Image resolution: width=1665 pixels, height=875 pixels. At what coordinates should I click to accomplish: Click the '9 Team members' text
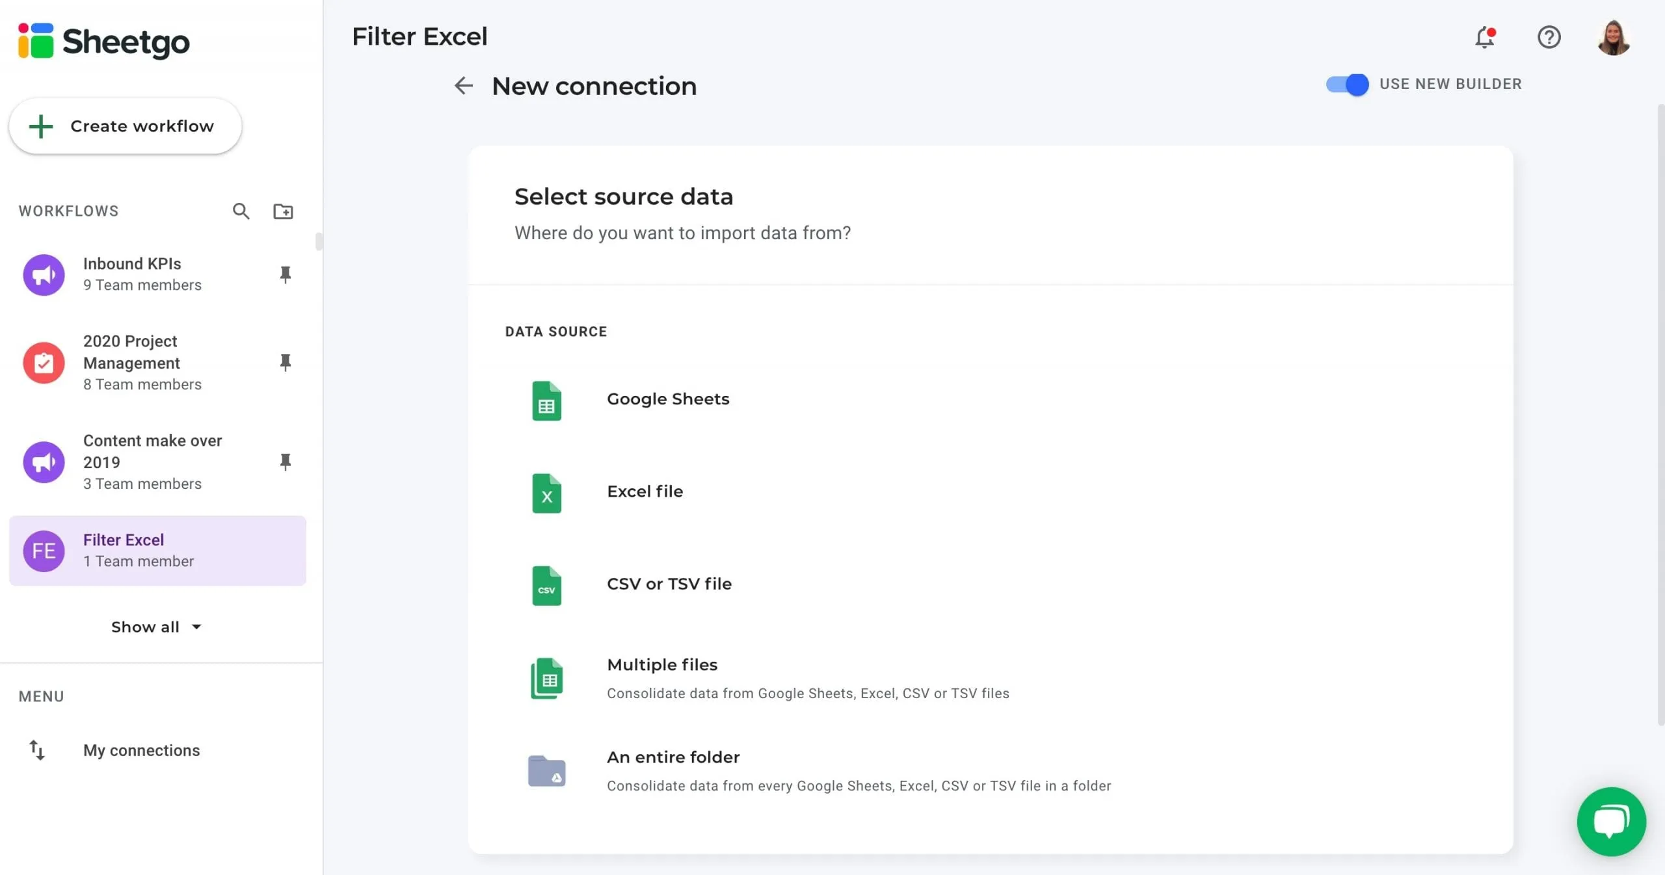click(x=142, y=285)
